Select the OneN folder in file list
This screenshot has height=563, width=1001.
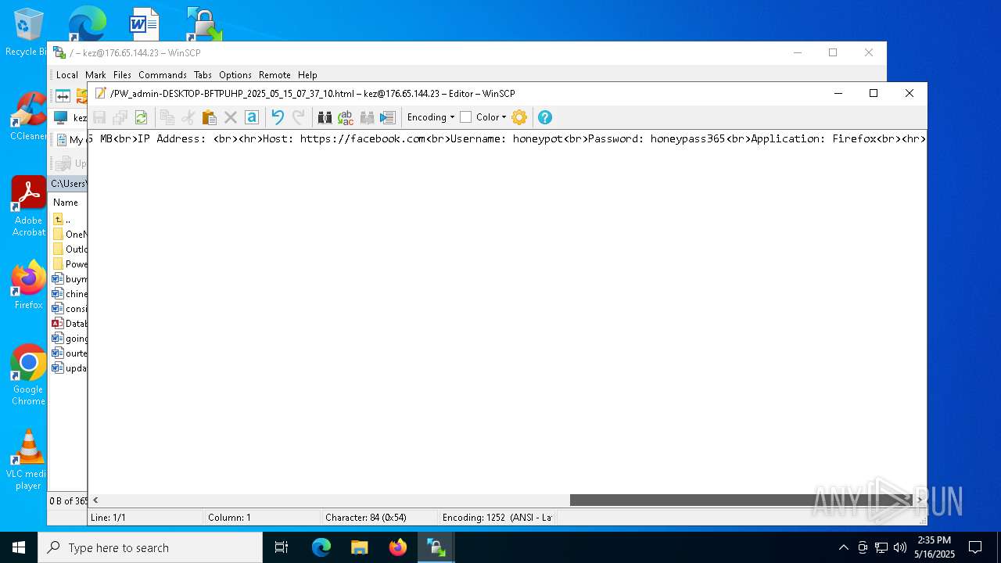[70, 235]
